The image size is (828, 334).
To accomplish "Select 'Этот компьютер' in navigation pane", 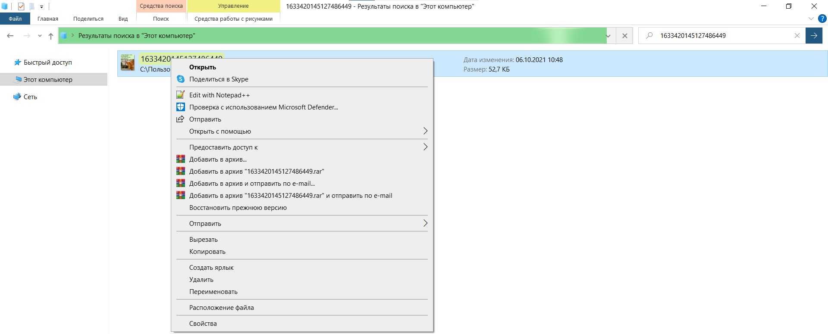I will coord(48,80).
